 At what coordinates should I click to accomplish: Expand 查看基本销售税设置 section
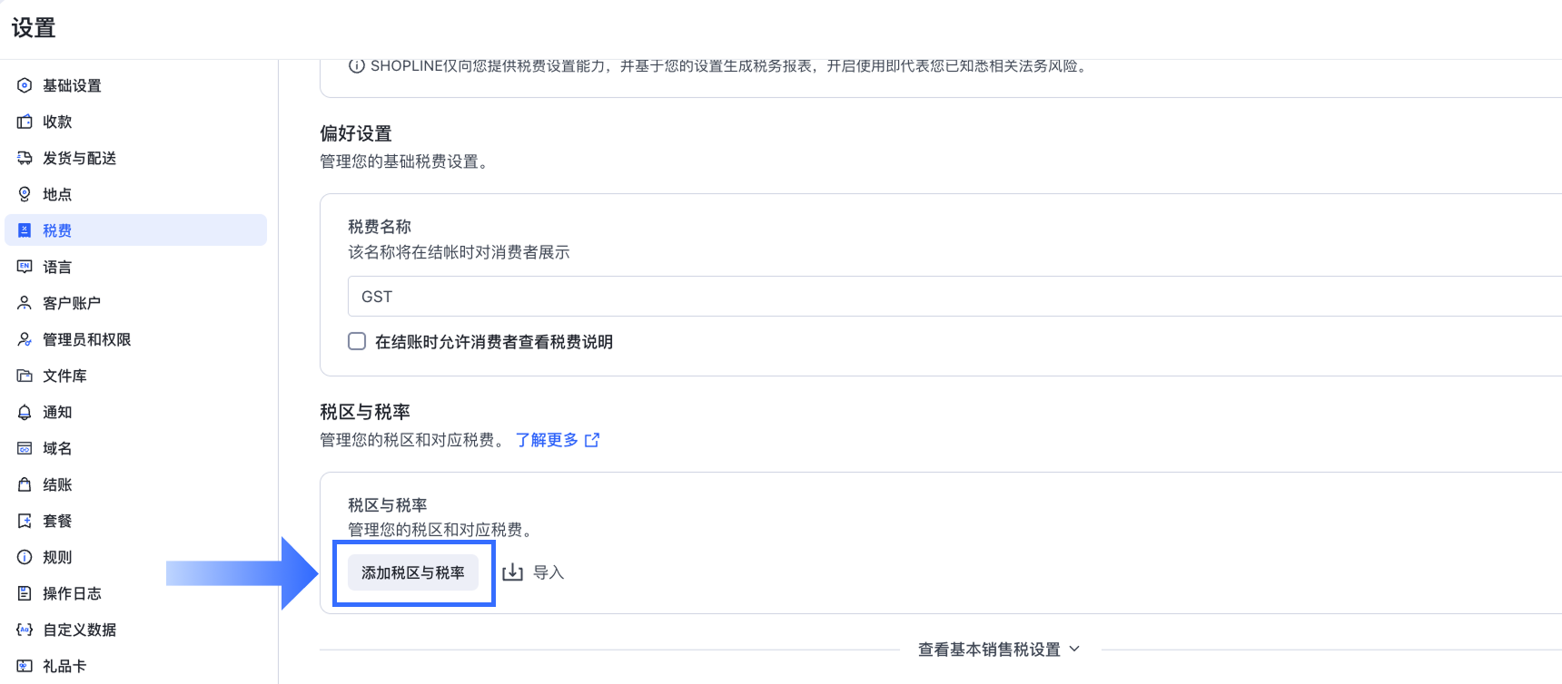pos(999,650)
